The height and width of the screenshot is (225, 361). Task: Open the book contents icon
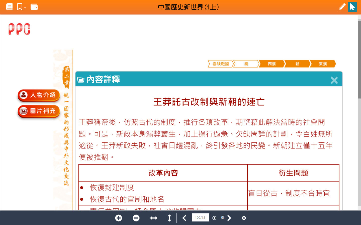click(9, 7)
